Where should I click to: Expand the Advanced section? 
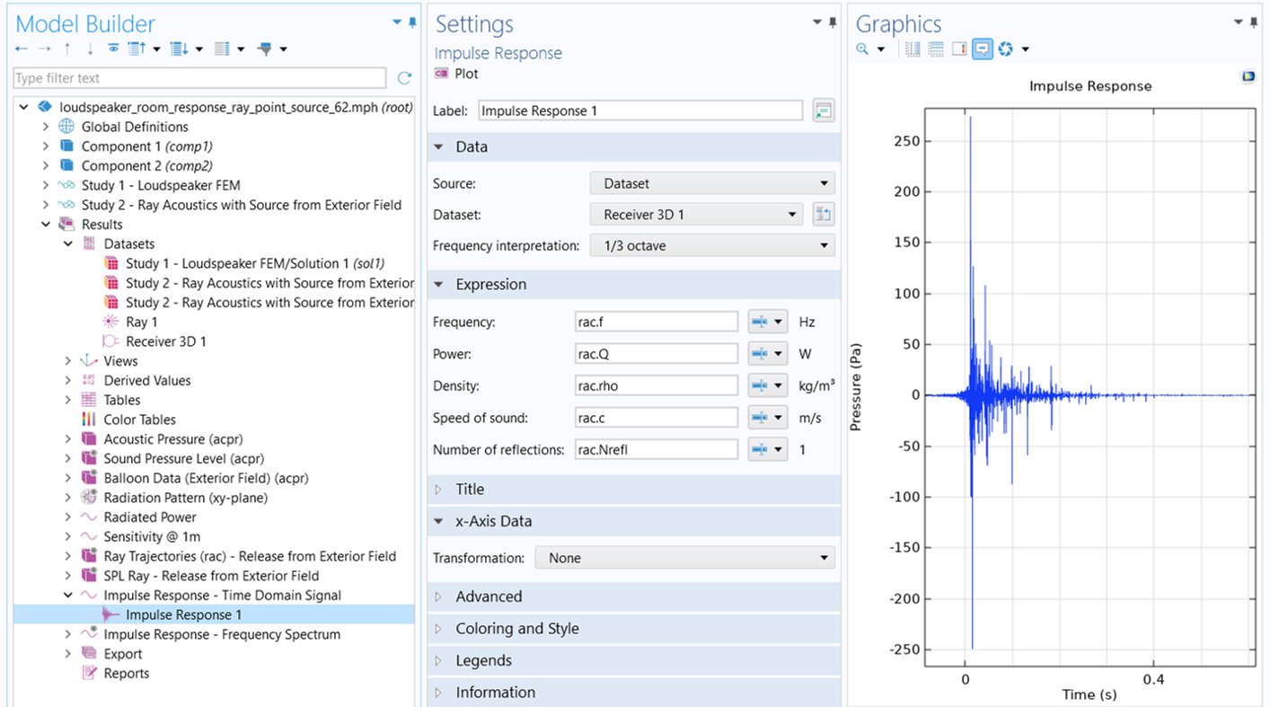pyautogui.click(x=439, y=597)
